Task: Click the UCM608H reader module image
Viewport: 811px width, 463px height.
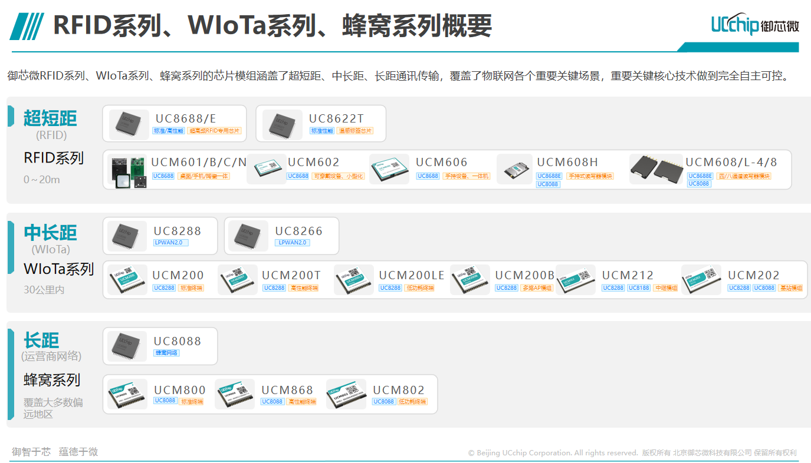Action: (514, 170)
